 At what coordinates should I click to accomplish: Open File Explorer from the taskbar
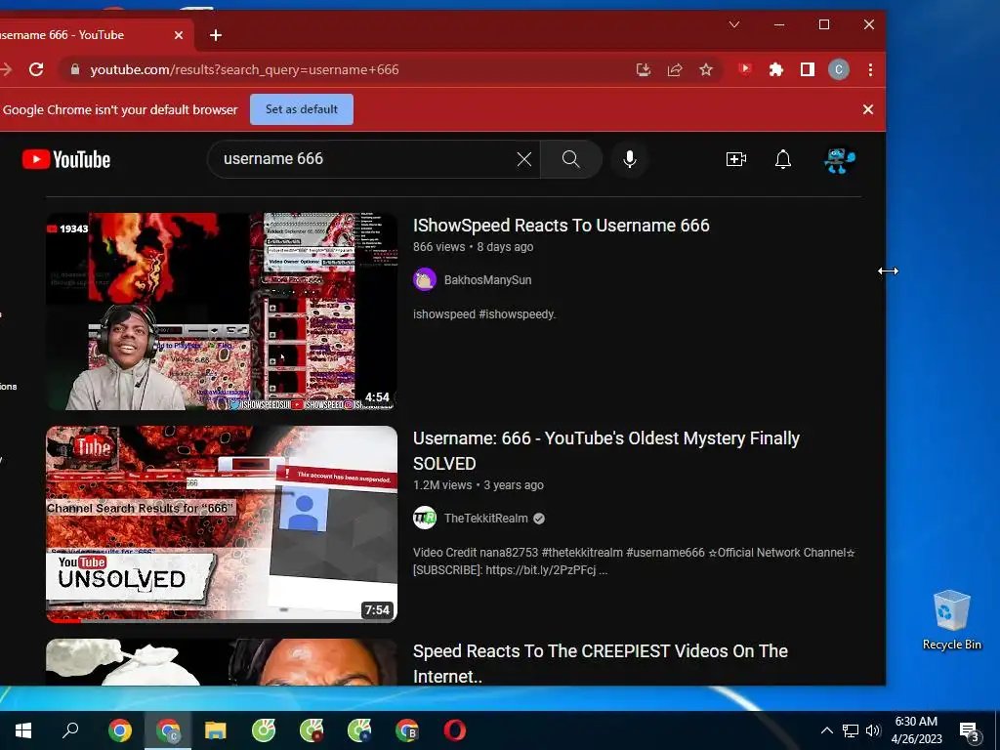click(x=216, y=730)
